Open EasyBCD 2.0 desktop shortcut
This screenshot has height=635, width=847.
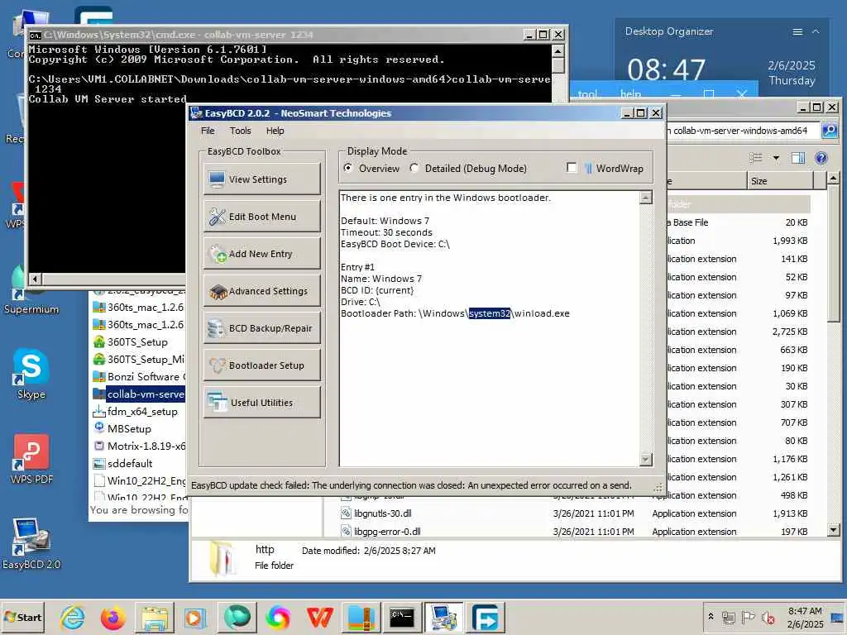point(31,544)
